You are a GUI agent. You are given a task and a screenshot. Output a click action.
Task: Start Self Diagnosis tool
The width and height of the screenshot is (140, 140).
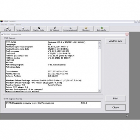point(54,29)
